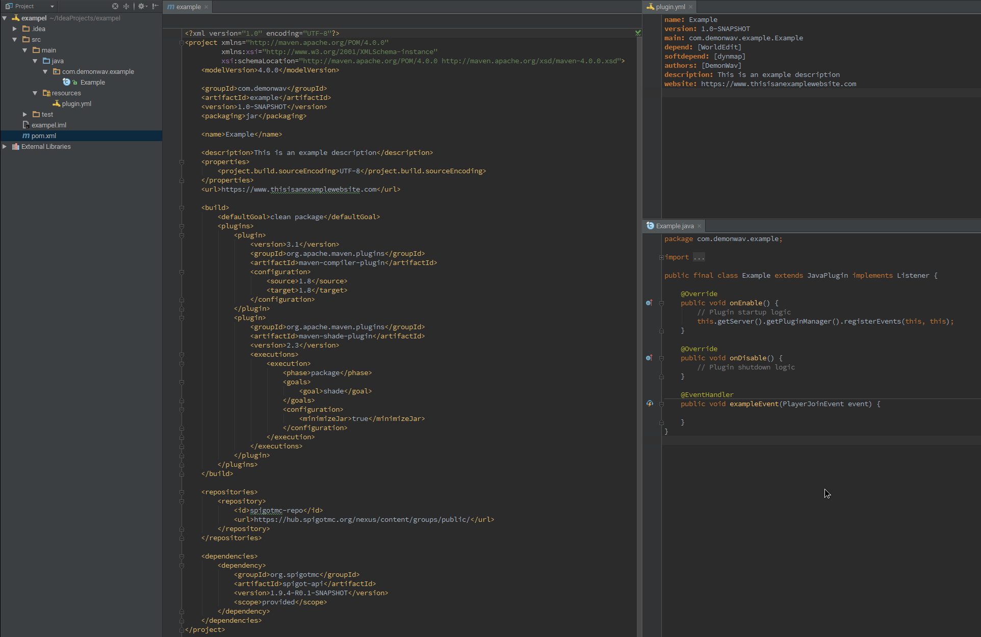Click the Scroll from Source crosshair icon

(115, 6)
